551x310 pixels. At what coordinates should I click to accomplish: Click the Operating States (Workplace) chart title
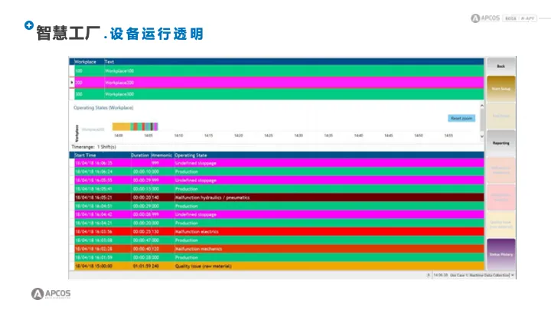[103, 108]
